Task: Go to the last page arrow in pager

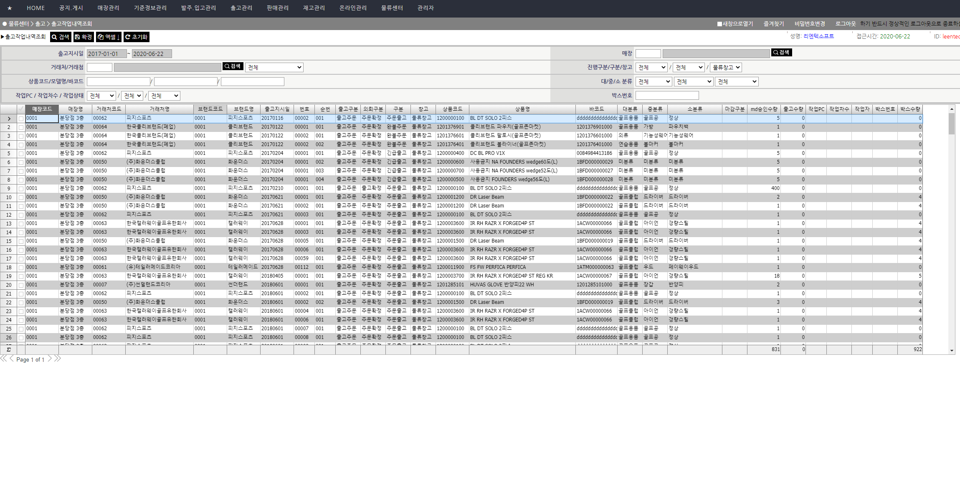Action: point(58,359)
